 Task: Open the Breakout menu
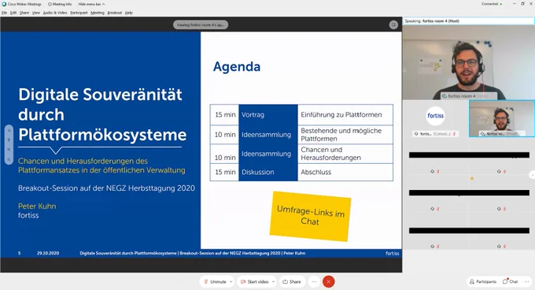point(115,13)
